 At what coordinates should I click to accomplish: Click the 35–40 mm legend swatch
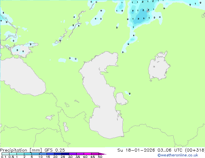click(x=80, y=154)
